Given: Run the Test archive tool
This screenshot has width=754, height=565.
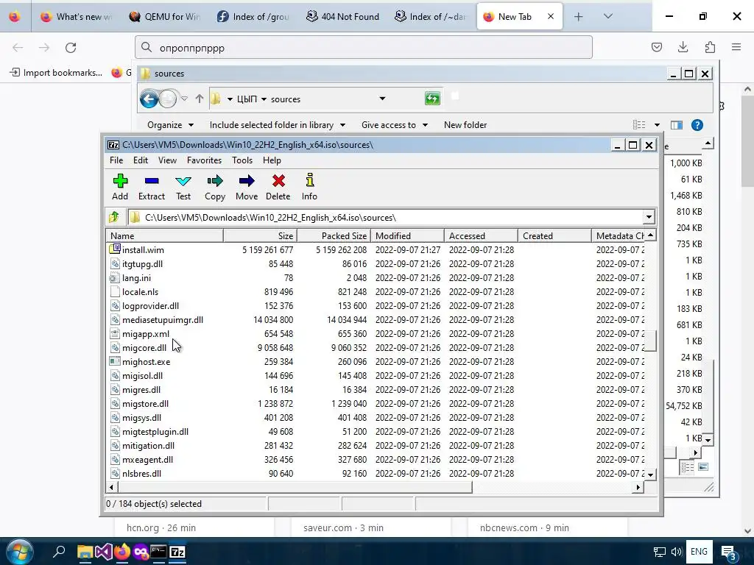Looking at the screenshot, I should (183, 187).
